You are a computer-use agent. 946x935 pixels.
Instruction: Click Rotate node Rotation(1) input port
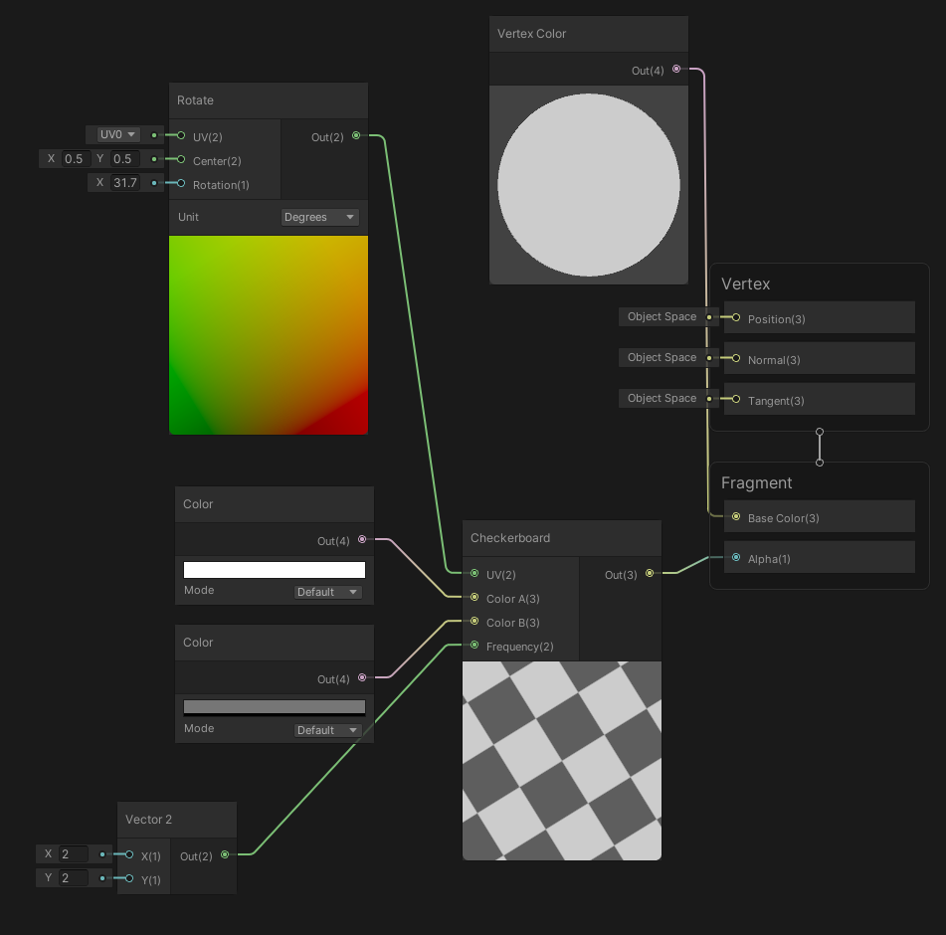(181, 183)
